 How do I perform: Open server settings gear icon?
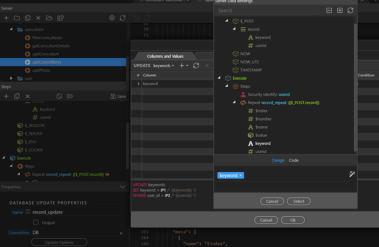(112, 18)
